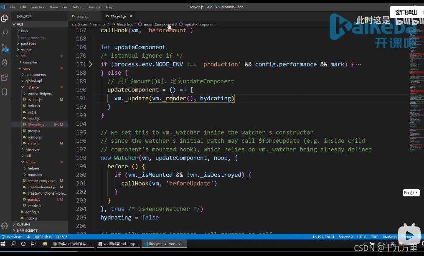The height and width of the screenshot is (256, 424).
Task: Open Windows taskbar search icon
Action: [13, 244]
